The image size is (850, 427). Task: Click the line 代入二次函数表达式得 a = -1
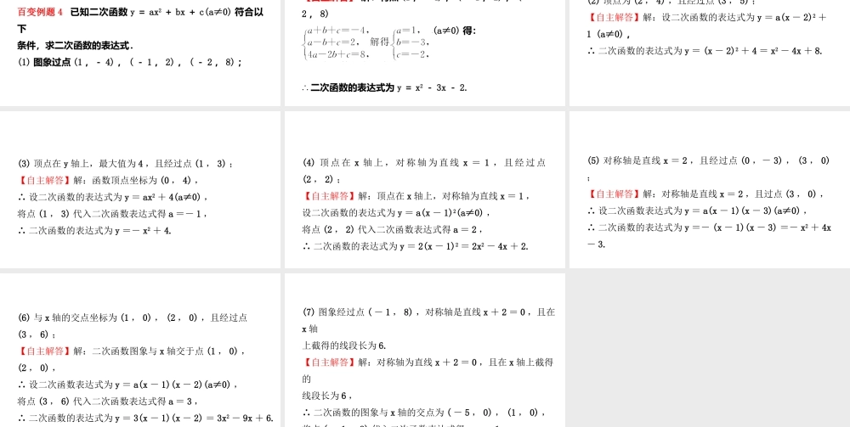click(x=112, y=213)
